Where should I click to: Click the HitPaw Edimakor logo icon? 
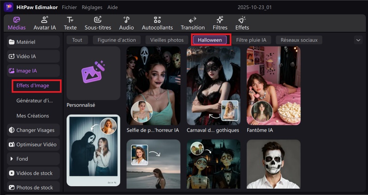(x=8, y=7)
